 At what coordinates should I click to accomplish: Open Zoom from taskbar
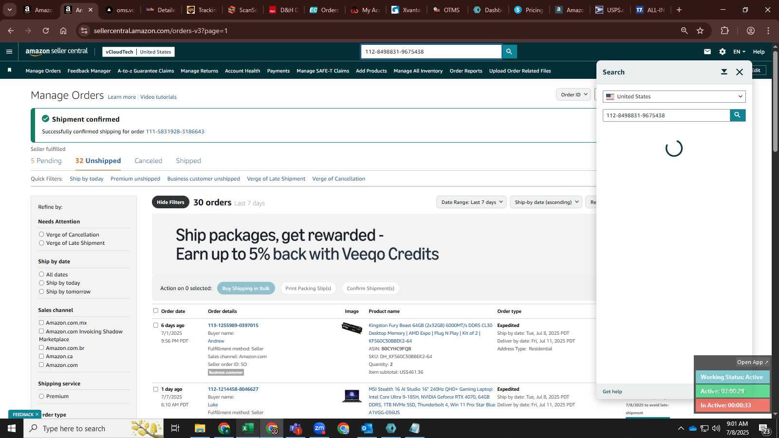point(319,428)
